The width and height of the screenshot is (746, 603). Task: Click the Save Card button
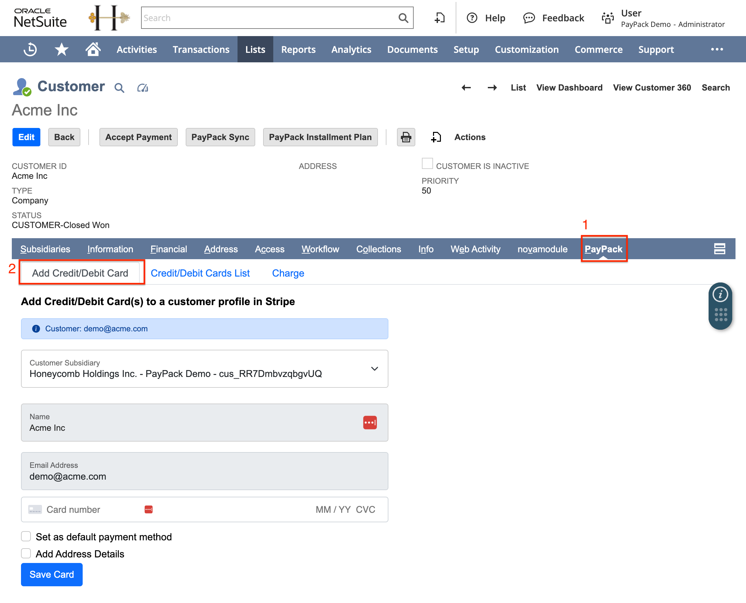coord(52,574)
